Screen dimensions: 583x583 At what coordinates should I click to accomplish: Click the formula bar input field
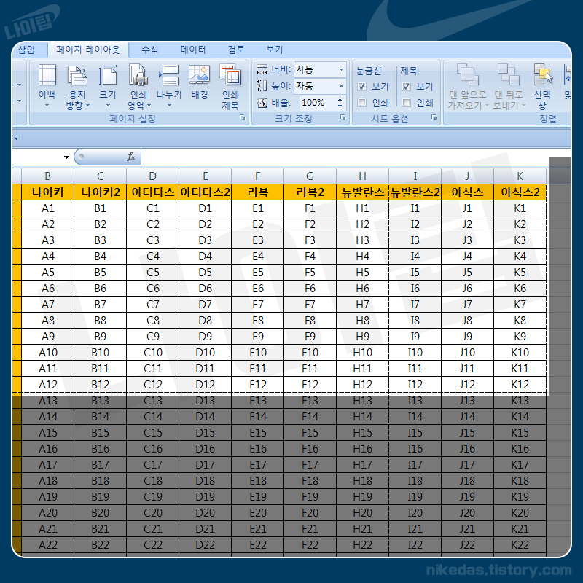[x=356, y=157]
